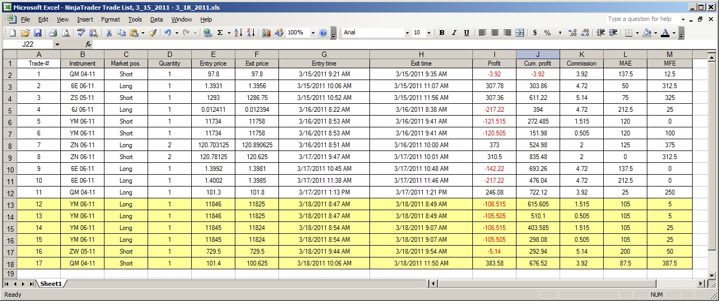Open the paste options dropdown arrow
Viewport: 719px width, 301px height.
(x=142, y=33)
